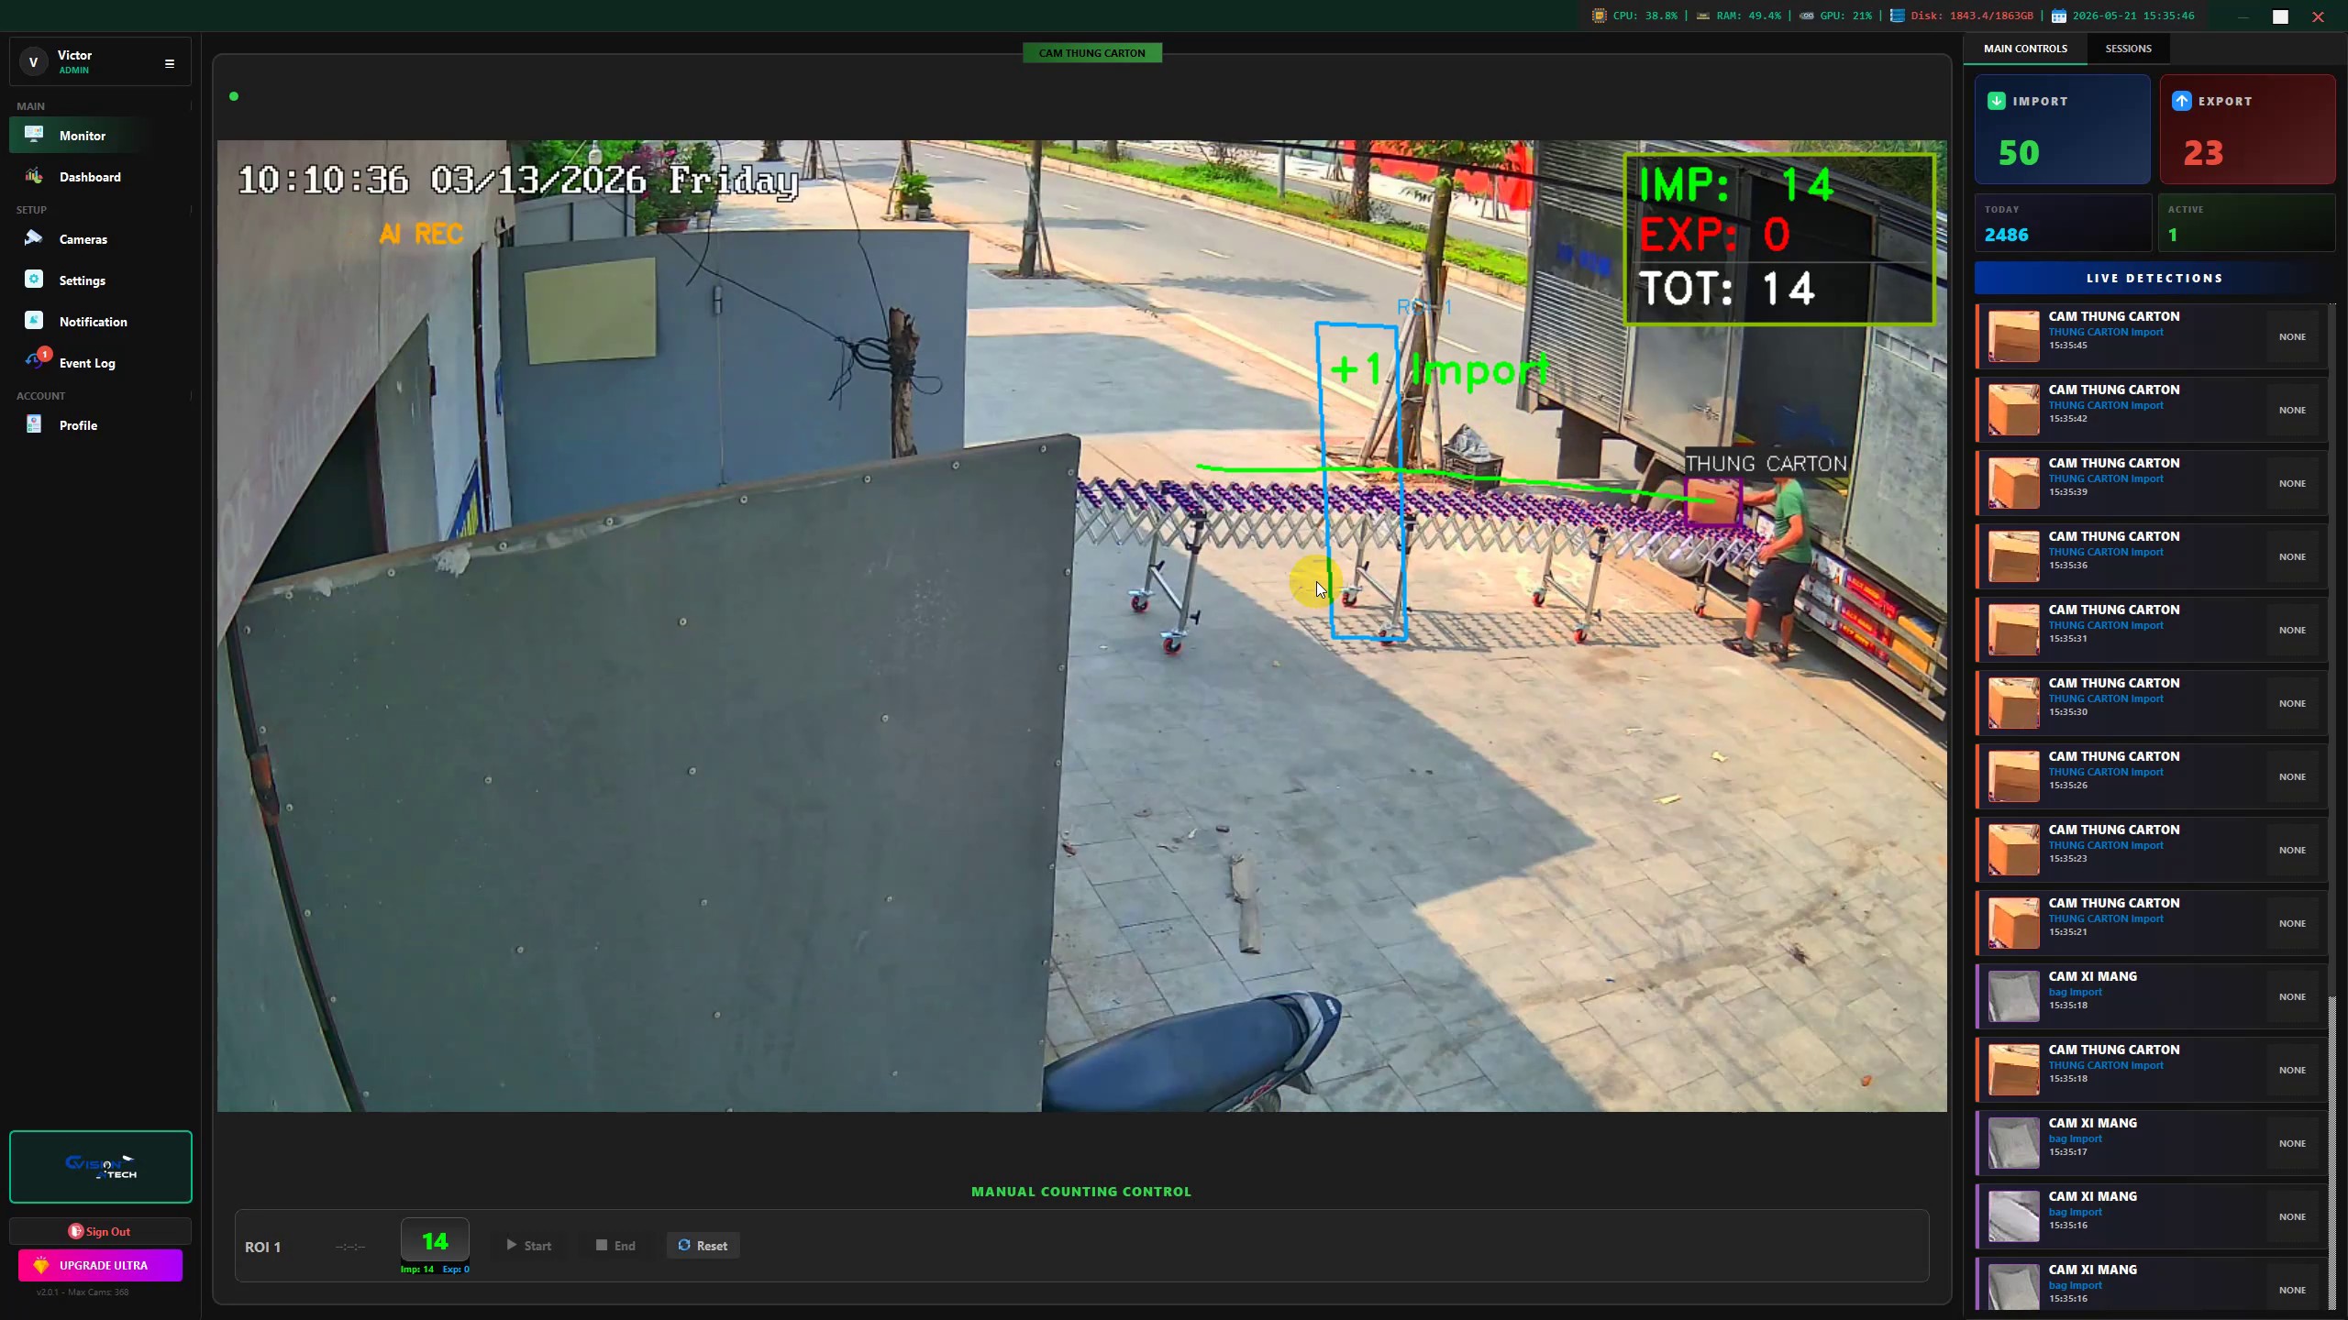Image resolution: width=2348 pixels, height=1320 pixels.
Task: Select the MAIN CONTROLS tab
Action: [x=2025, y=49]
